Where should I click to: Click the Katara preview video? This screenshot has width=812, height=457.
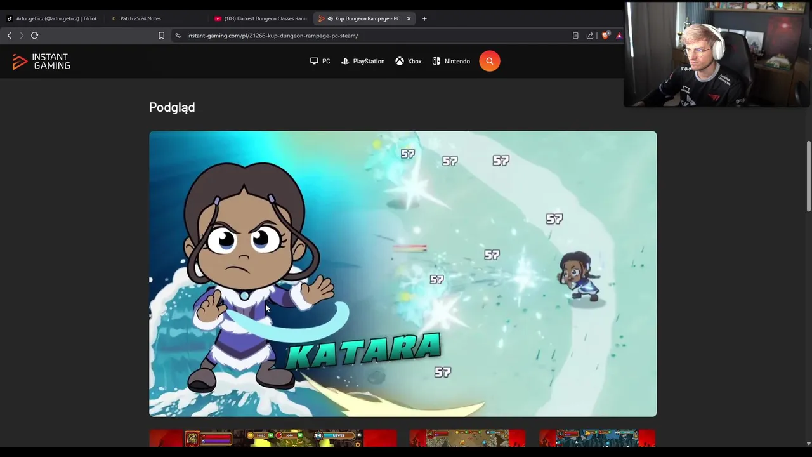click(x=403, y=274)
